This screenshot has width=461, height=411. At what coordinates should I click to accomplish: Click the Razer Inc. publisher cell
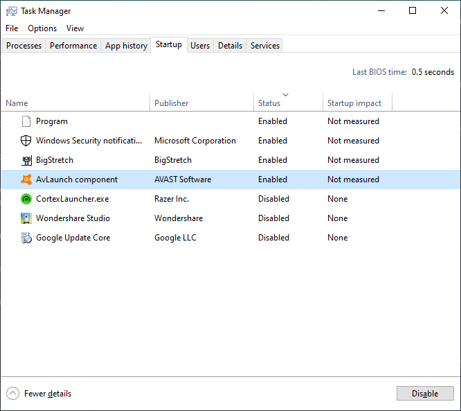pyautogui.click(x=172, y=199)
